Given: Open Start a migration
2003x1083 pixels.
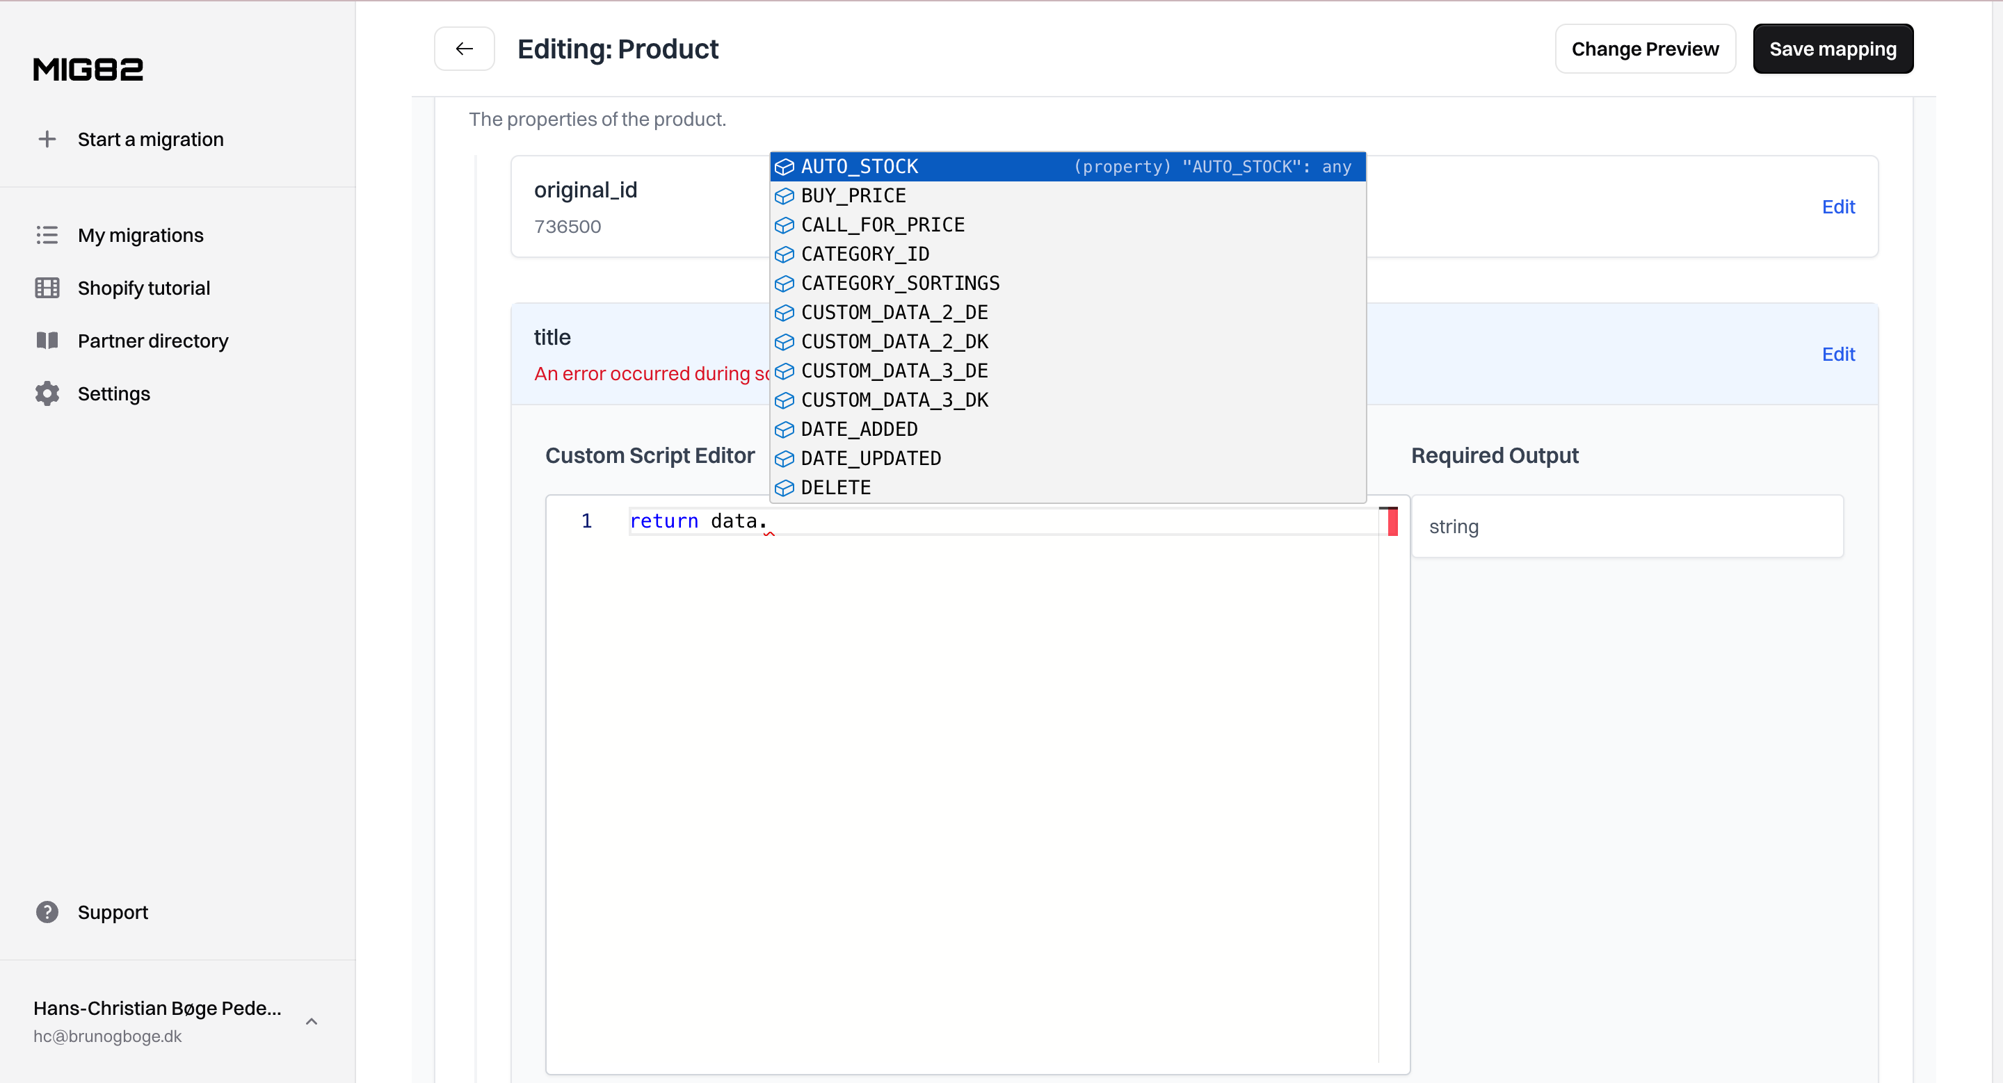Looking at the screenshot, I should pos(150,139).
